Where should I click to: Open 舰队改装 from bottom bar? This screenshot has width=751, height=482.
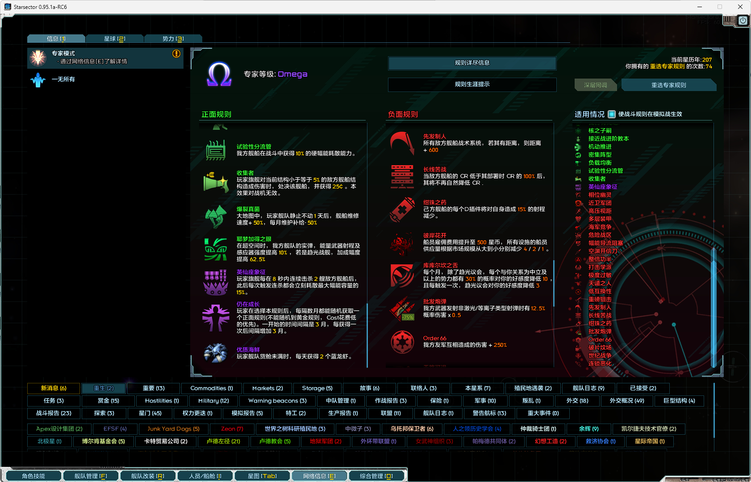pos(147,476)
